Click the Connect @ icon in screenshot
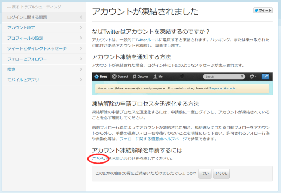 [114, 76]
